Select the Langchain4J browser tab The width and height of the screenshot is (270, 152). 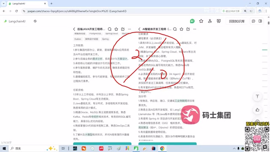click(x=27, y=4)
